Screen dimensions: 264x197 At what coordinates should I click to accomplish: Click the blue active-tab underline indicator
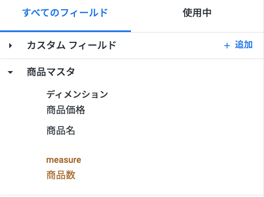[65, 31]
